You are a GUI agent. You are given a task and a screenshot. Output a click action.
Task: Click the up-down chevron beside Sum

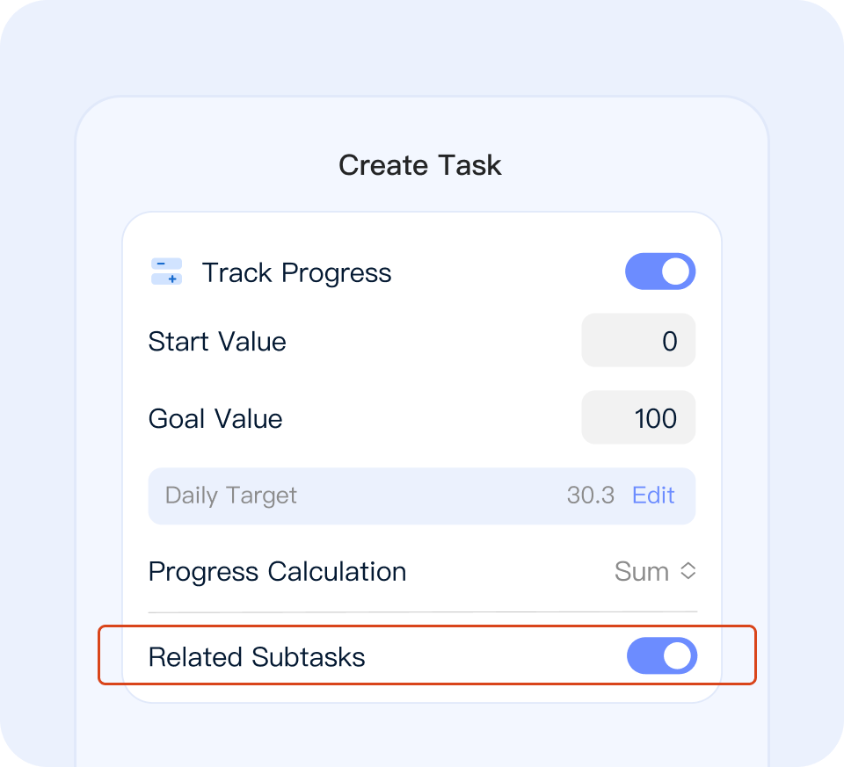(688, 571)
